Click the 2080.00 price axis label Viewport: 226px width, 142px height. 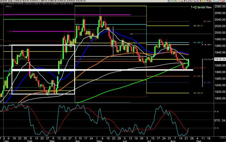click(220, 7)
